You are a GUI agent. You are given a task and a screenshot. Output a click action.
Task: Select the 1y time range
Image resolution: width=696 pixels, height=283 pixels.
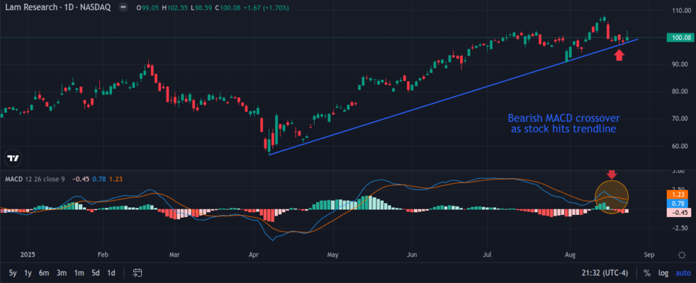tap(27, 273)
